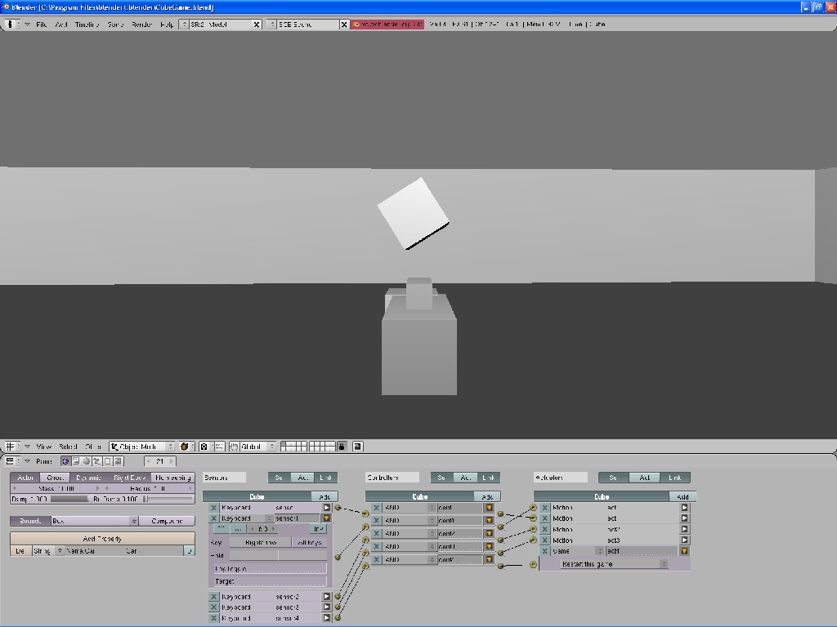The width and height of the screenshot is (837, 627).
Task: Open the Game menu
Action: pyautogui.click(x=115, y=24)
